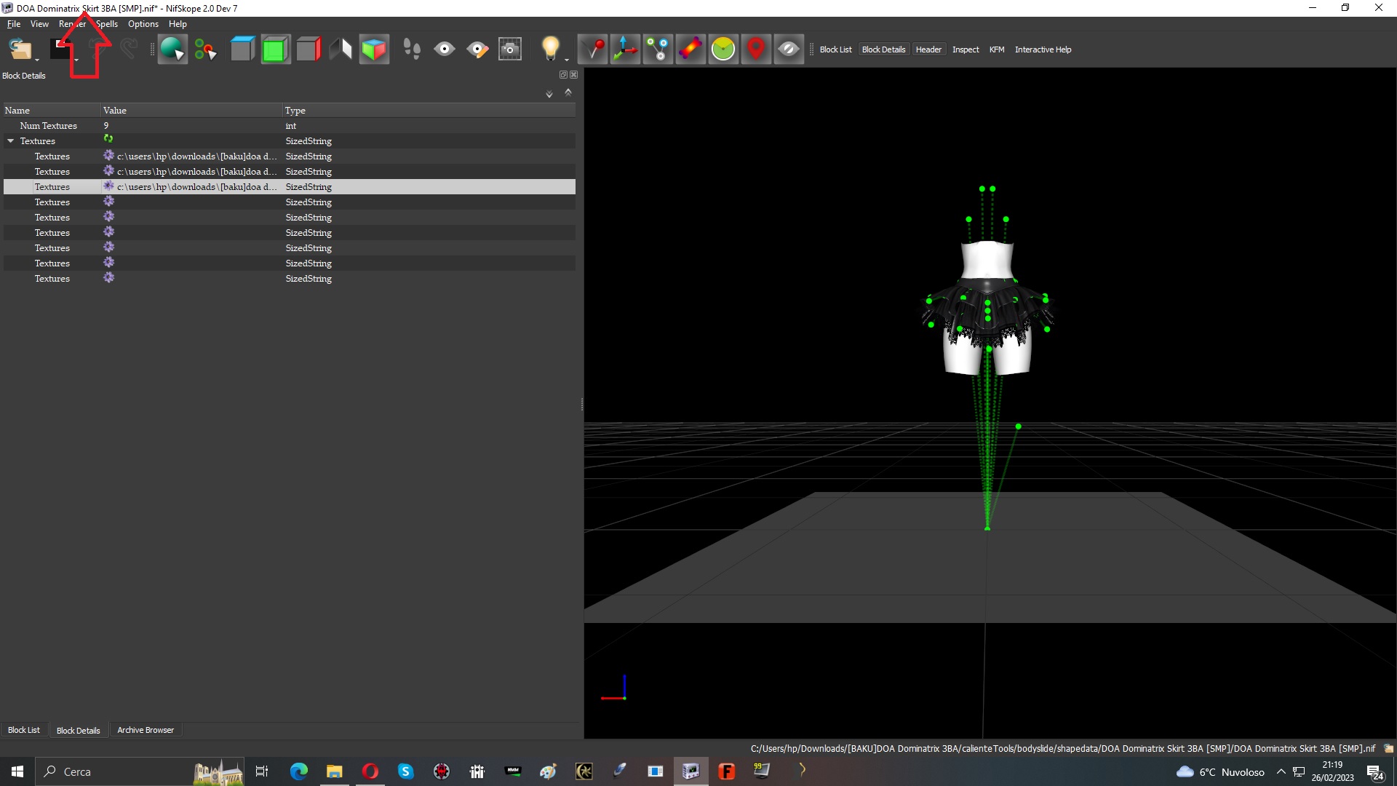This screenshot has width=1397, height=786.
Task: Click the Type column header
Action: tap(429, 111)
